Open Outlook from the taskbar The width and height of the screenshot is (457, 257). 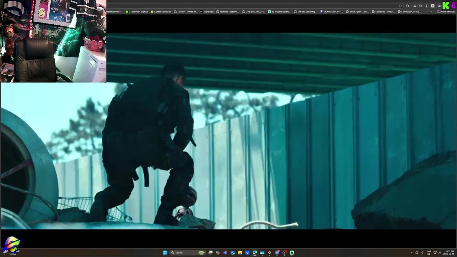pyautogui.click(x=233, y=253)
